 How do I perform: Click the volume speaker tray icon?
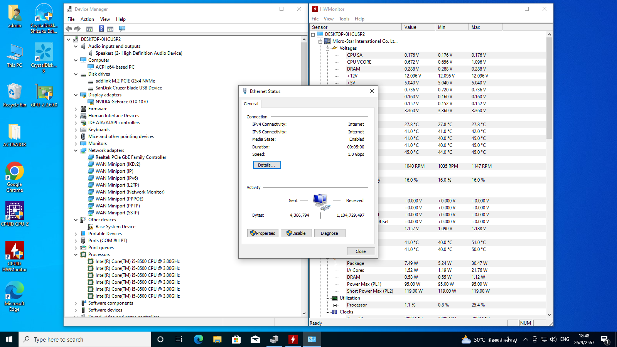pyautogui.click(x=553, y=339)
